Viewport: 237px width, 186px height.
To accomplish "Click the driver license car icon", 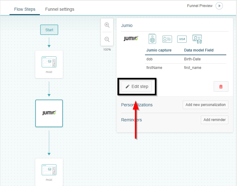I will coord(197,39).
